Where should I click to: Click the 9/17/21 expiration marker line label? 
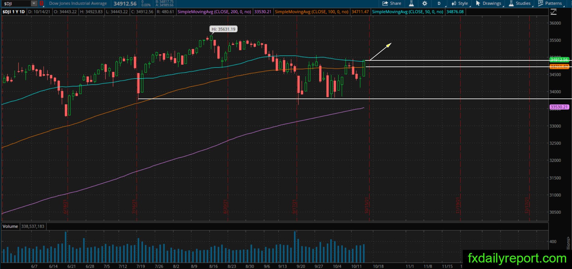294,206
